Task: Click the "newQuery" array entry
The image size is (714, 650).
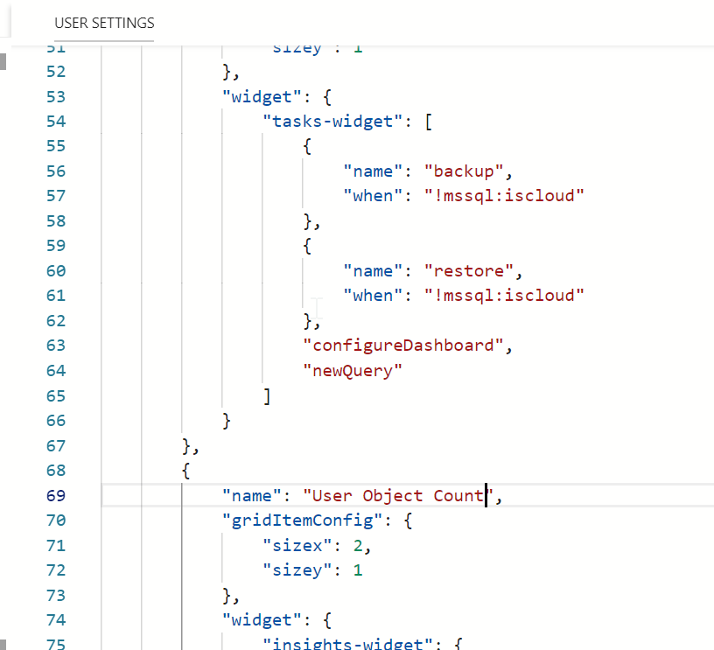Action: 353,371
